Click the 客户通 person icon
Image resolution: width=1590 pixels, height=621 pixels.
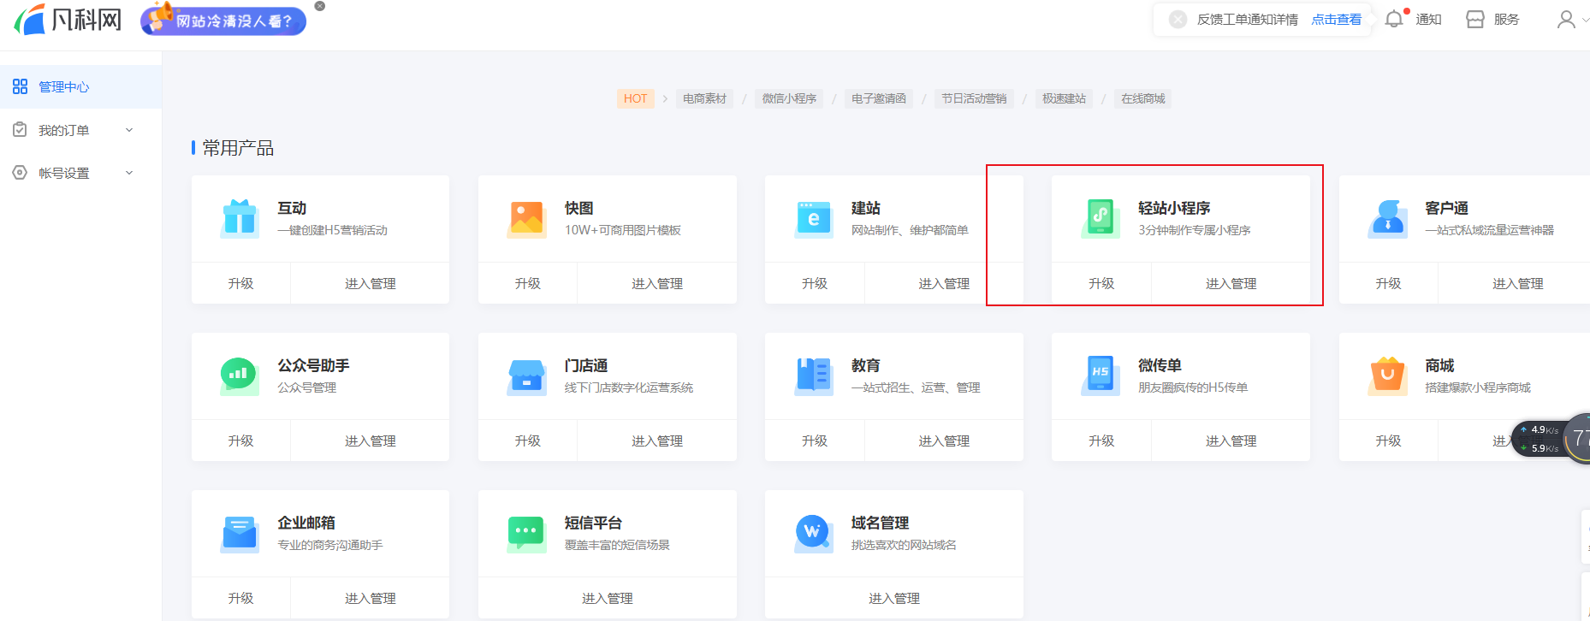1387,218
